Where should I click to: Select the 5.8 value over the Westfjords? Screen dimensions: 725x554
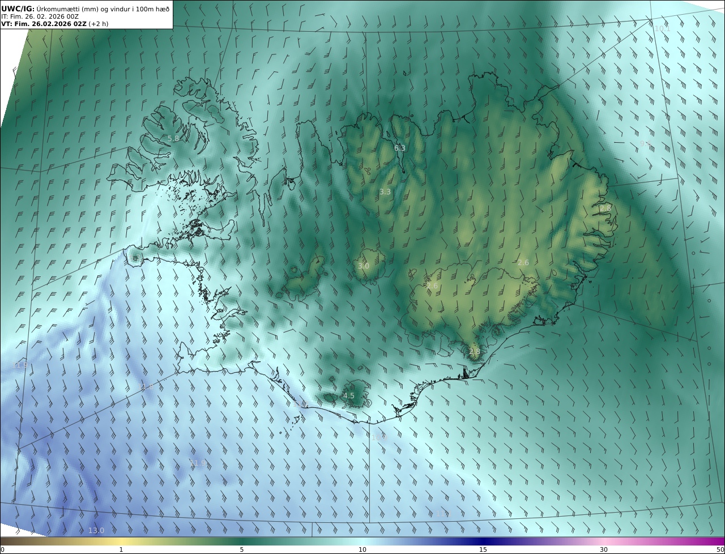(x=173, y=138)
